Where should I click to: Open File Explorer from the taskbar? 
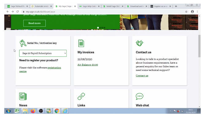point(25,111)
